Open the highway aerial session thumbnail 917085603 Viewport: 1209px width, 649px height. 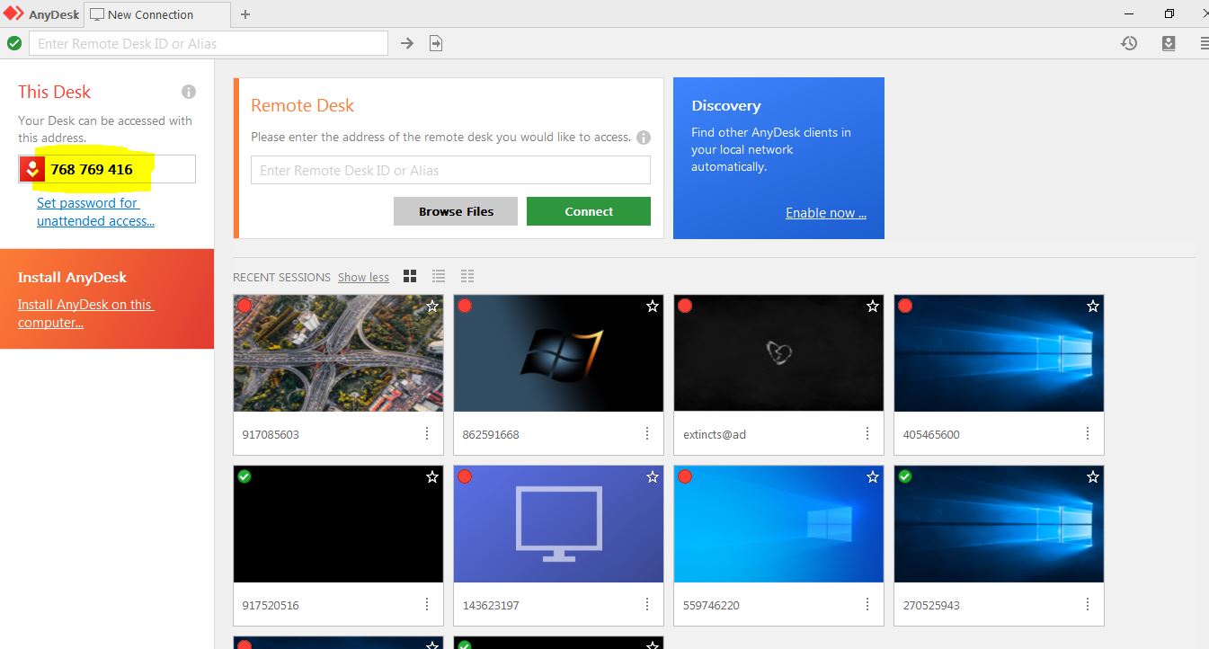338,353
